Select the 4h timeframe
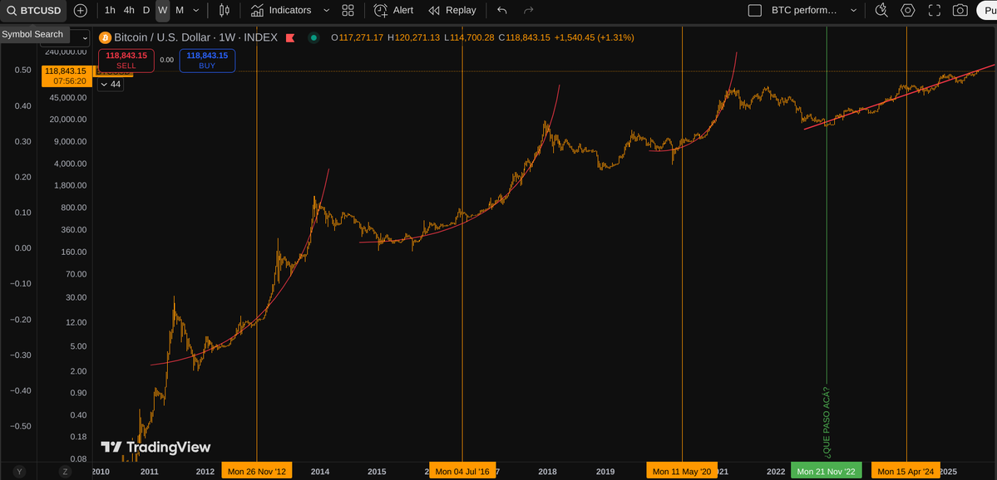The width and height of the screenshot is (997, 480). tap(129, 10)
